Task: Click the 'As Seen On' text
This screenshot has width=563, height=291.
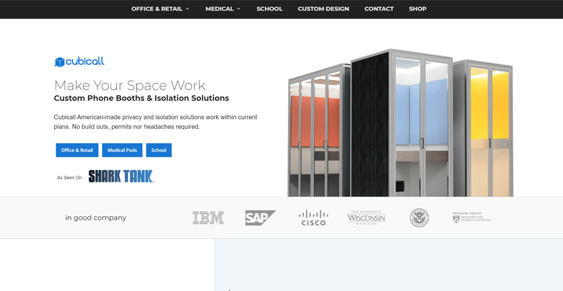Action: pyautogui.click(x=70, y=177)
